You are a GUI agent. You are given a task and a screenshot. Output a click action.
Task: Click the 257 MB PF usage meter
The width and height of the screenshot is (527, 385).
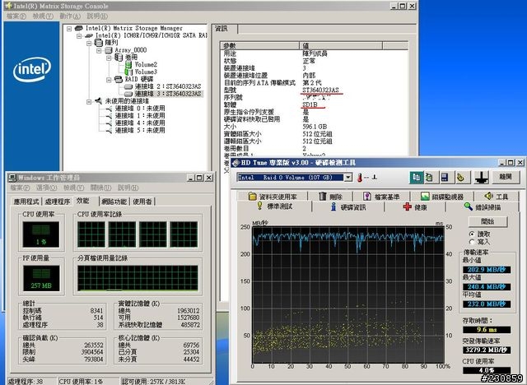tap(41, 278)
